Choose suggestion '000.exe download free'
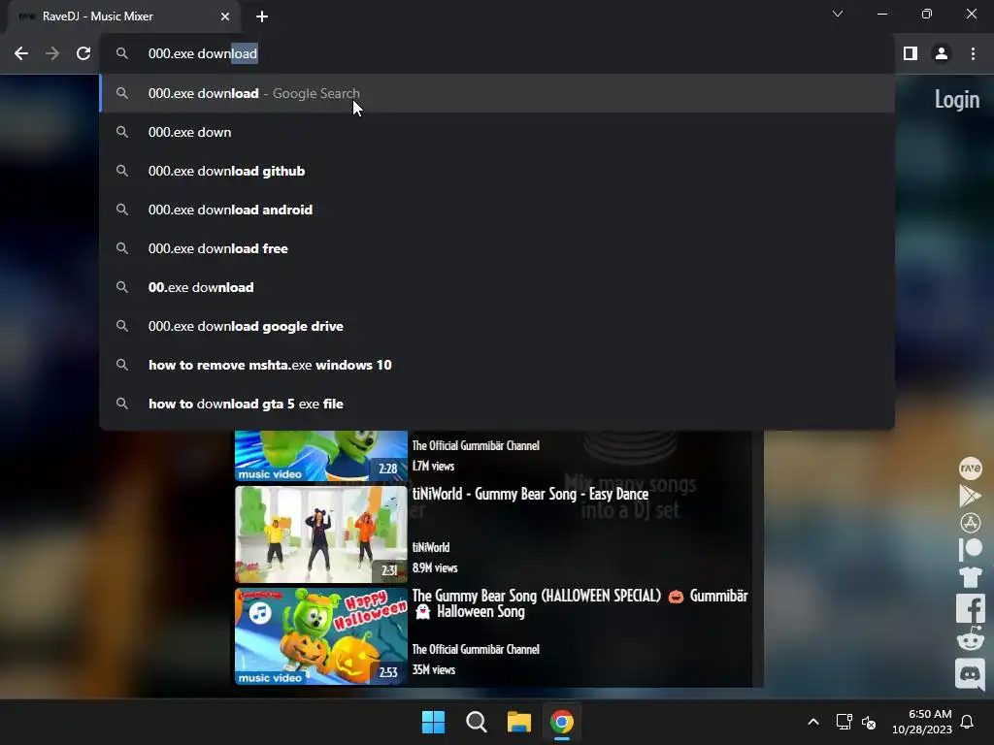The height and width of the screenshot is (745, 994). 498,248
